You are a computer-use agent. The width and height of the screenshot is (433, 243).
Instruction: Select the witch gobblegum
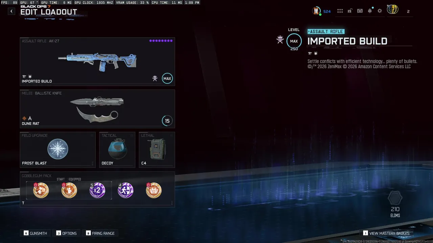(41, 190)
